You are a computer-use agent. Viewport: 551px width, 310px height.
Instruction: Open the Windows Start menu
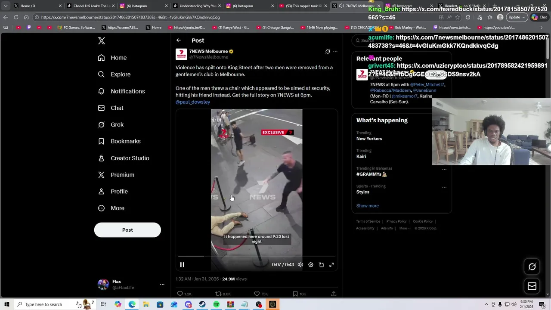(x=6, y=304)
